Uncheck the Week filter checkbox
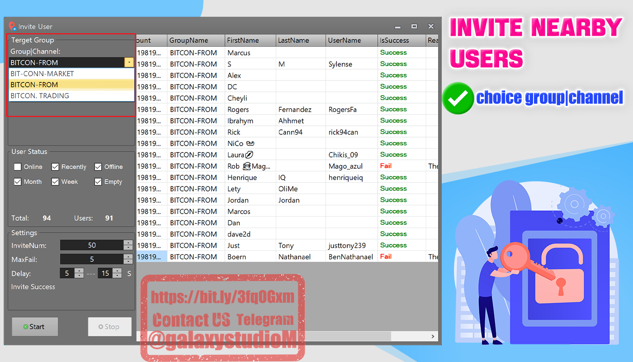Screen dimensions: 633x362 coord(55,181)
